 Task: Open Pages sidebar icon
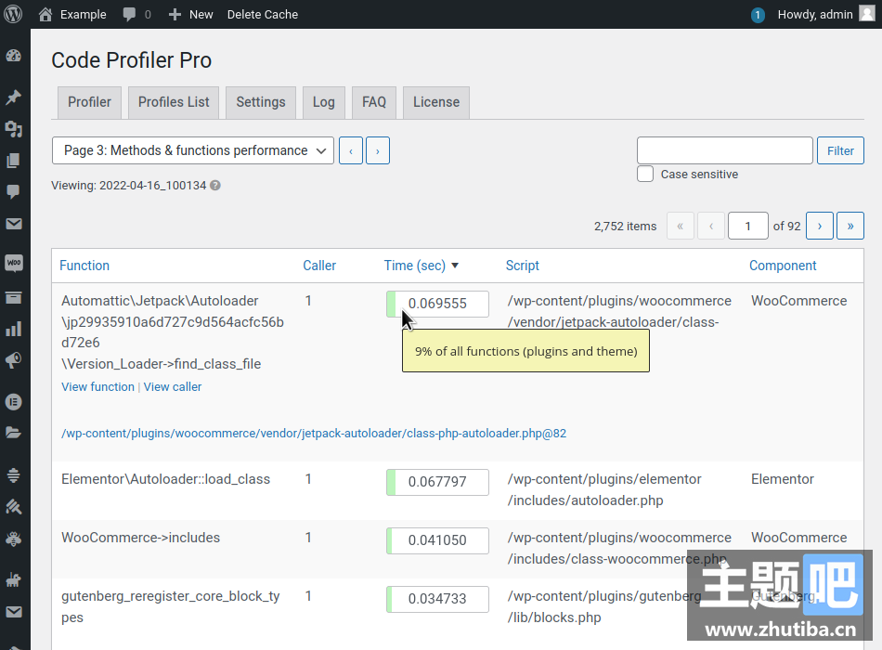(14, 161)
